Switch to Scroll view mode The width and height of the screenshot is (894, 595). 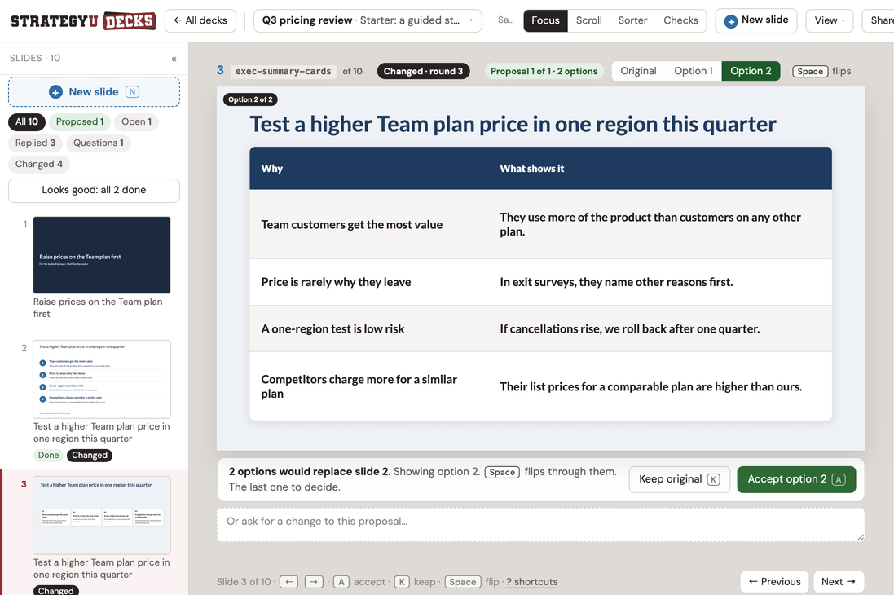tap(588, 20)
